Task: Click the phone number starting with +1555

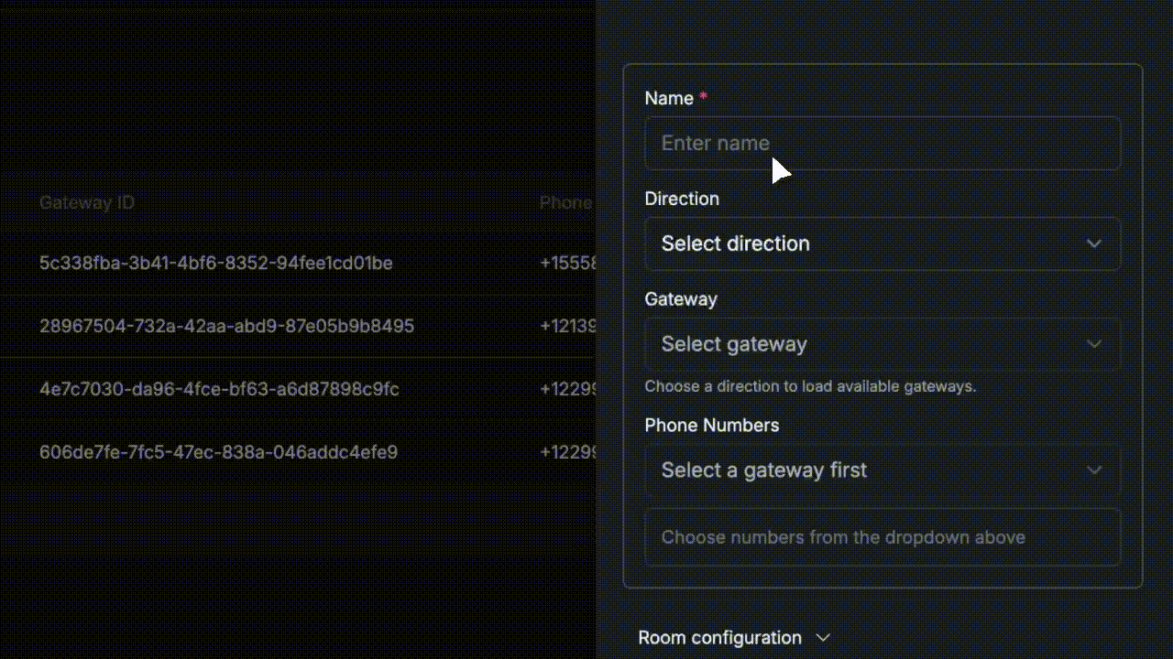Action: coord(569,264)
